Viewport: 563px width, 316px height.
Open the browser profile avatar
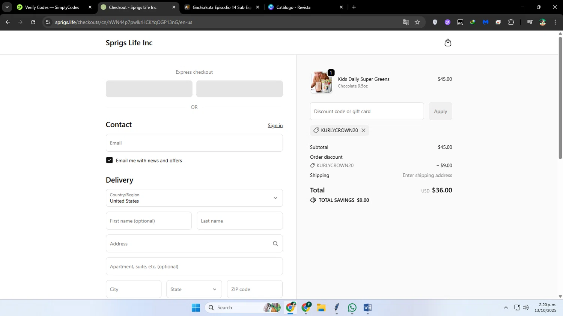pyautogui.click(x=543, y=22)
